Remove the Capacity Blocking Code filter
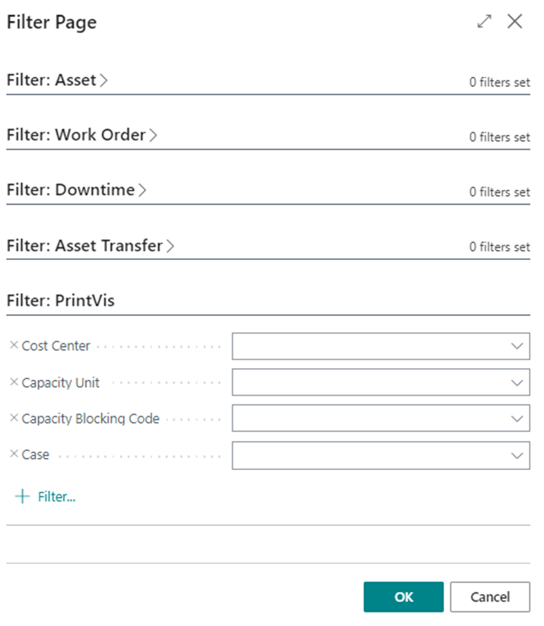The image size is (544, 626). coord(13,419)
